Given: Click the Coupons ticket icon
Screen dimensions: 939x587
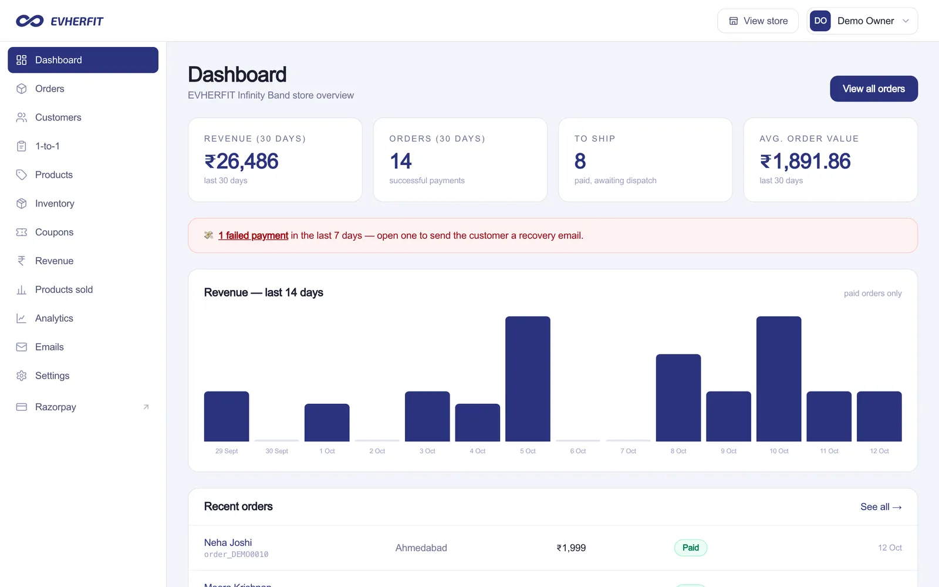Looking at the screenshot, I should pos(22,232).
